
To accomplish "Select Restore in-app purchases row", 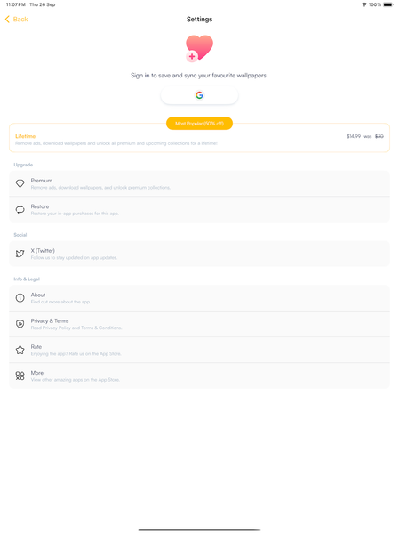I will [199, 210].
